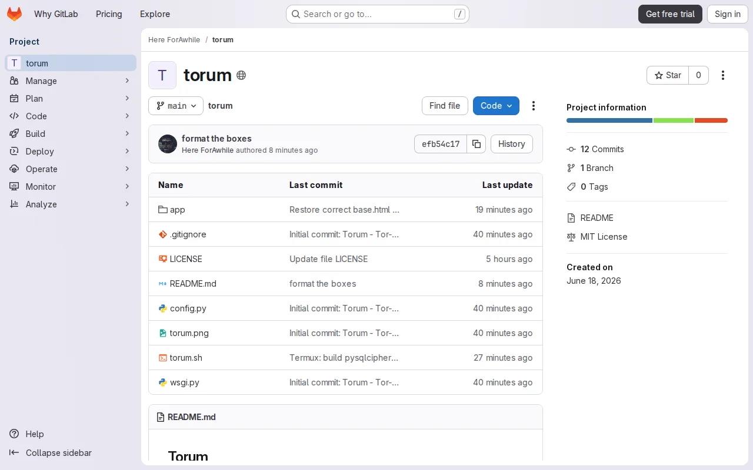Click the torum project avatar
Screen dimensions: 753x470
(x=162, y=75)
